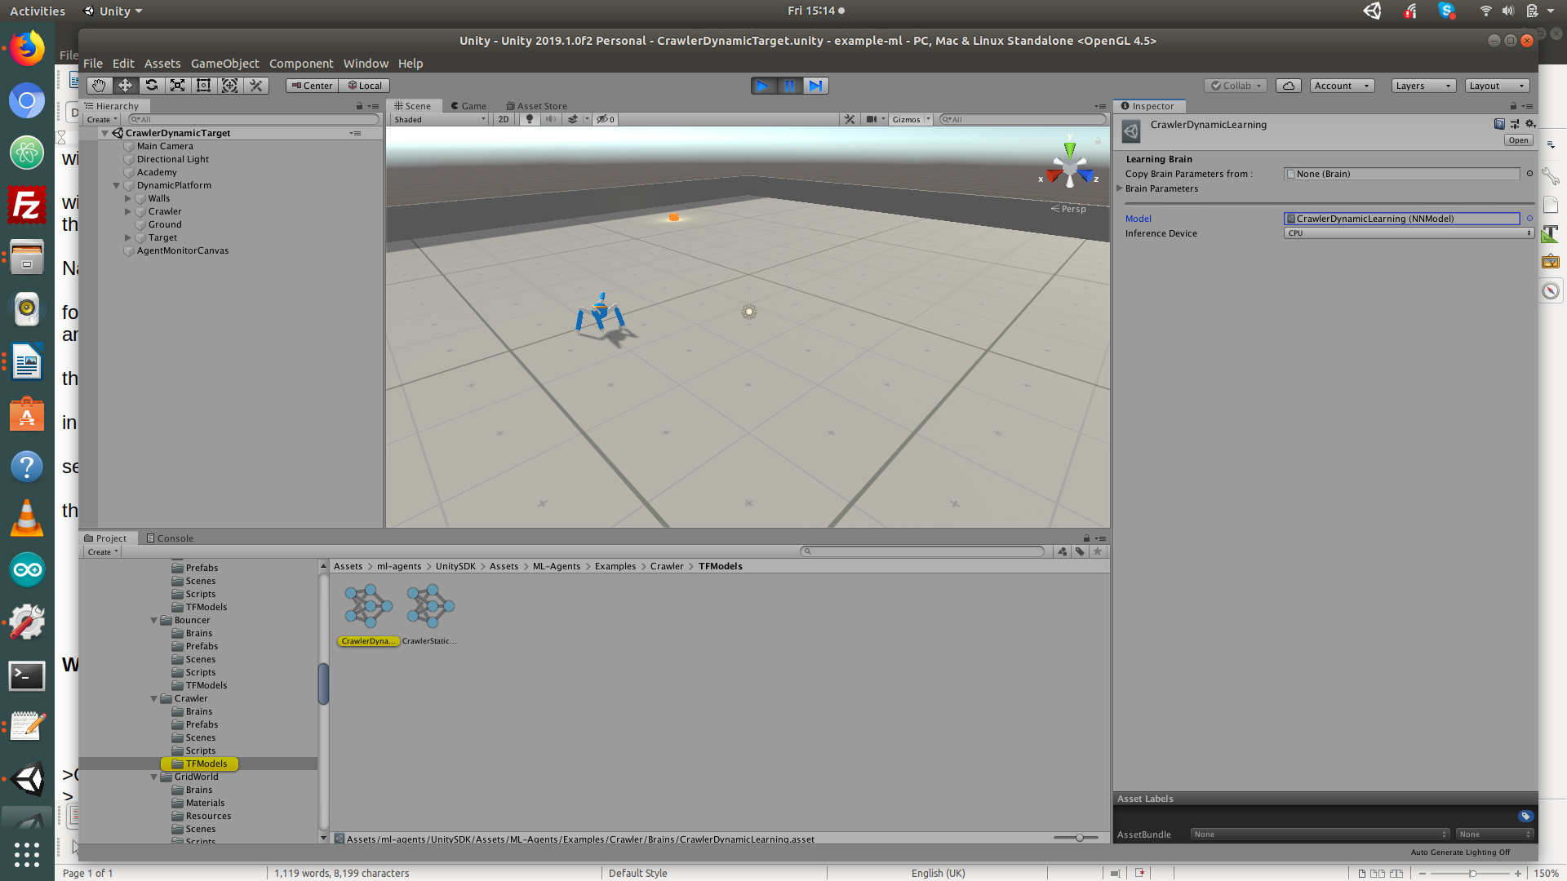Open the Shaded draw mode dropdown

click(440, 119)
